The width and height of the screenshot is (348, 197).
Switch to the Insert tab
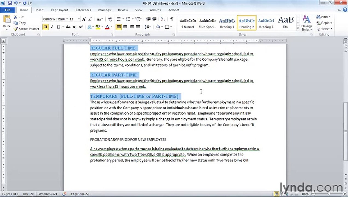tap(39, 10)
